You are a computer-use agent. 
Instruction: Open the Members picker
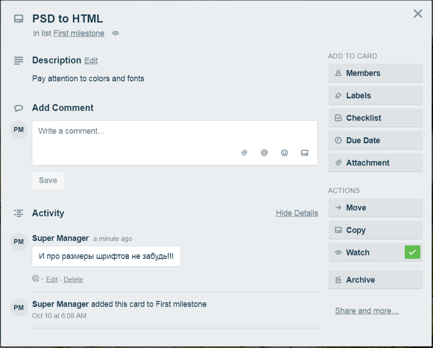pos(375,73)
